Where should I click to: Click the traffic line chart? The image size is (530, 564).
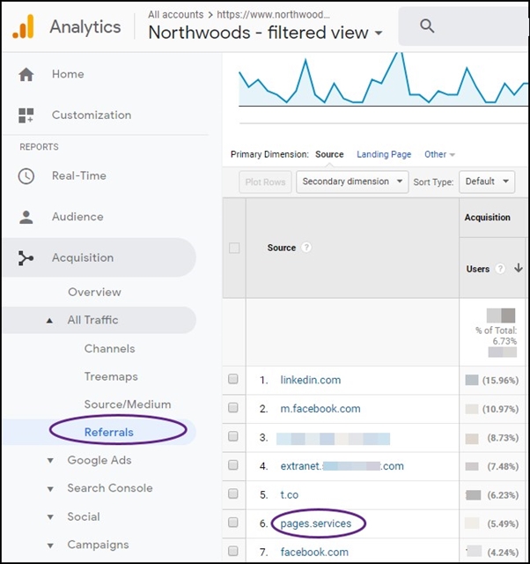(x=383, y=80)
